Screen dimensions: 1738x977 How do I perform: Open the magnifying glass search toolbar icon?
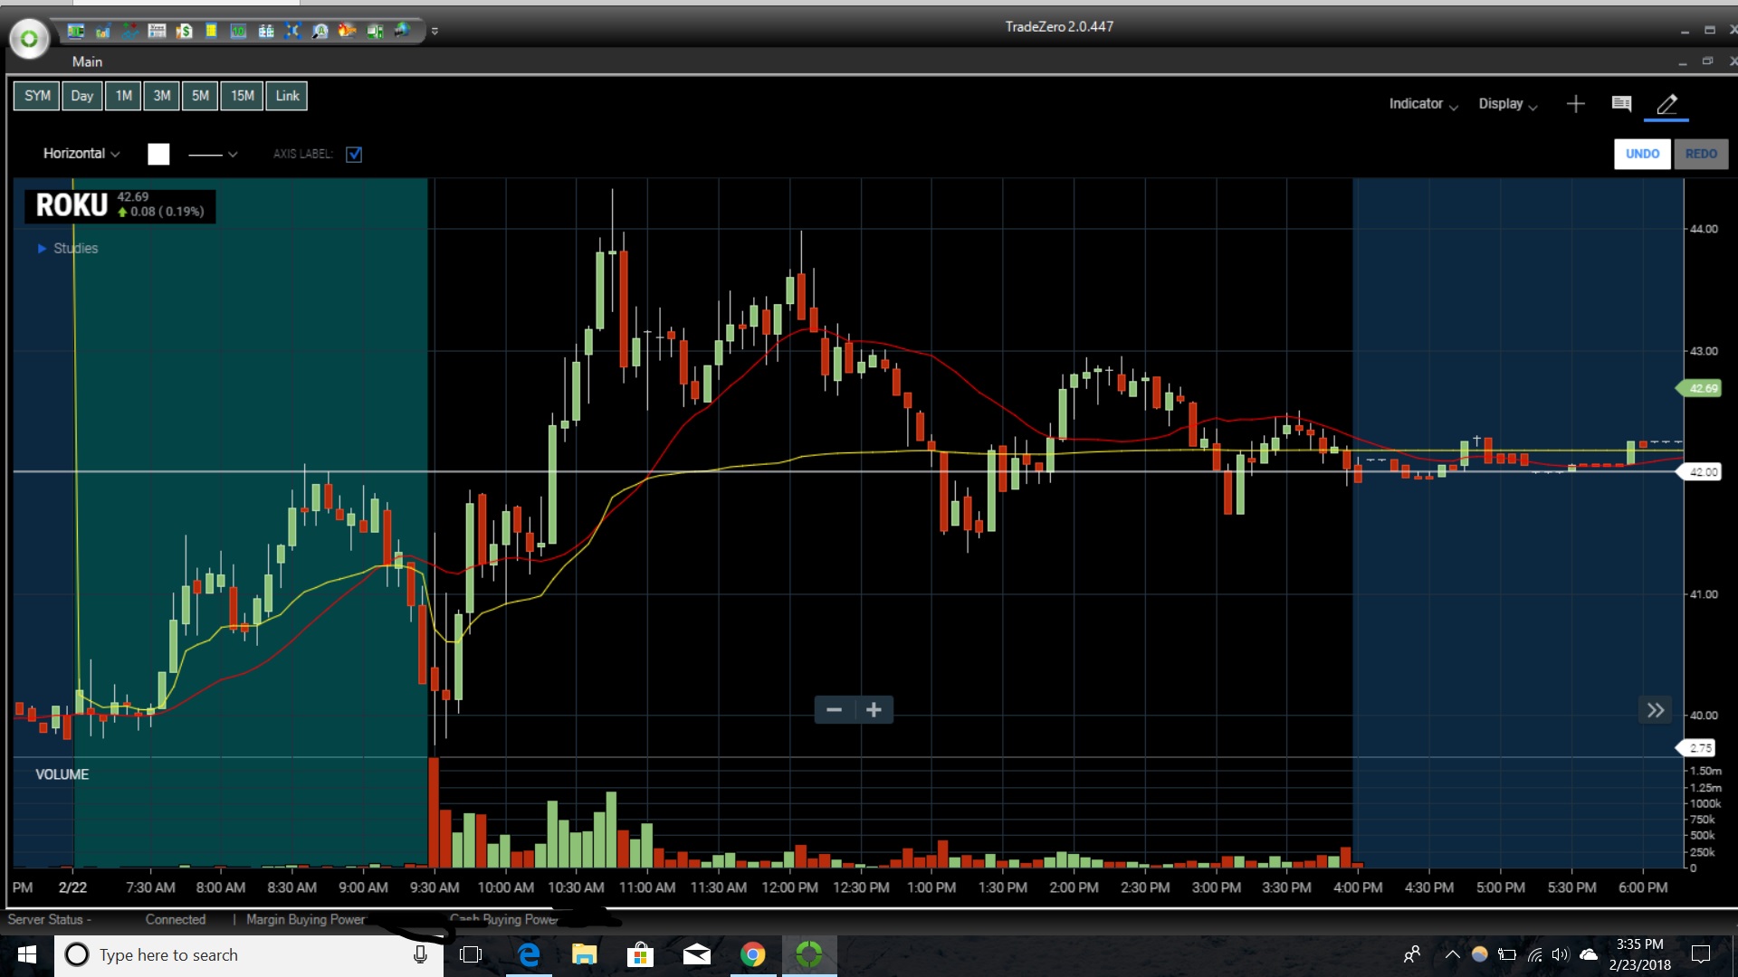click(320, 31)
